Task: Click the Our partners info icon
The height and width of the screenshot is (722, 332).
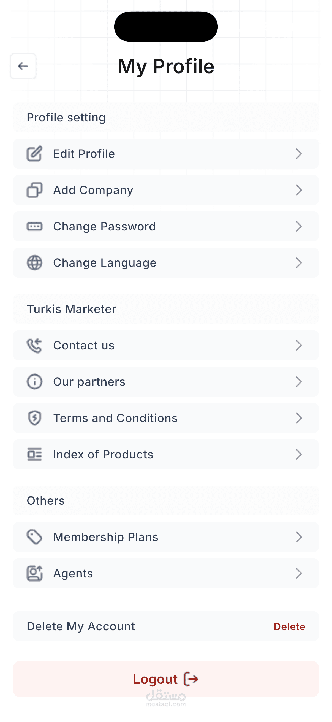Action: point(34,381)
